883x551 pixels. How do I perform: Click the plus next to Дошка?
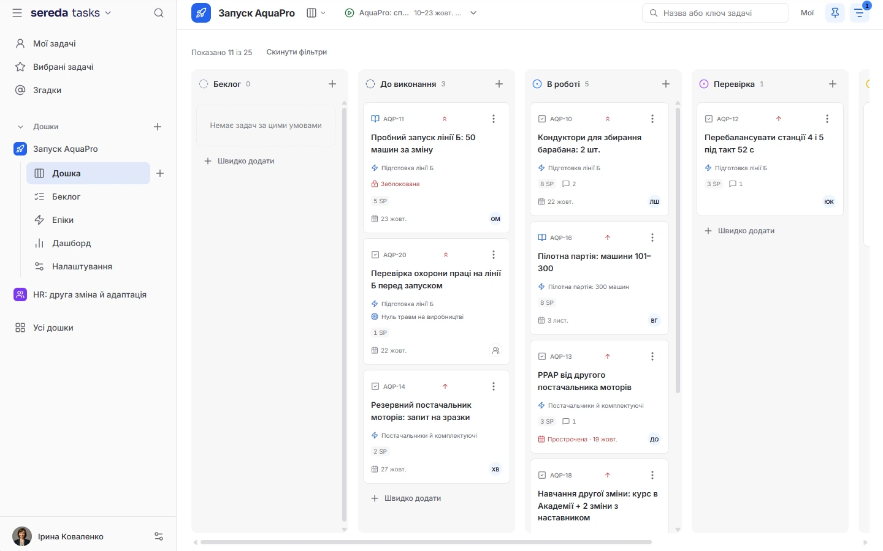(160, 173)
